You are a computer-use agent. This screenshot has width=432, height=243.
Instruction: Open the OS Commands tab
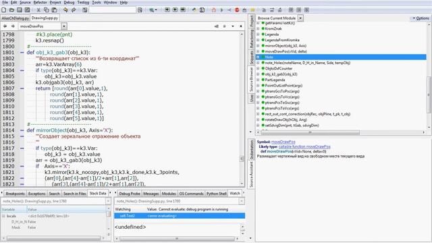[x=191, y=194]
